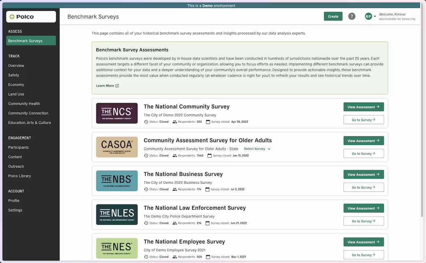
Task: Click calendar icon in CASOA row
Action: 209,156
